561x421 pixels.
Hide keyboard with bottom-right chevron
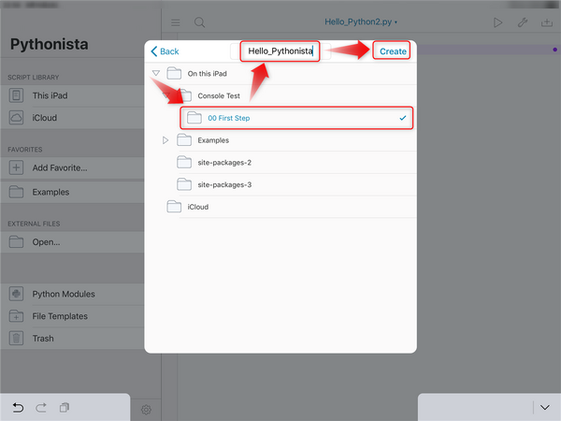point(545,407)
